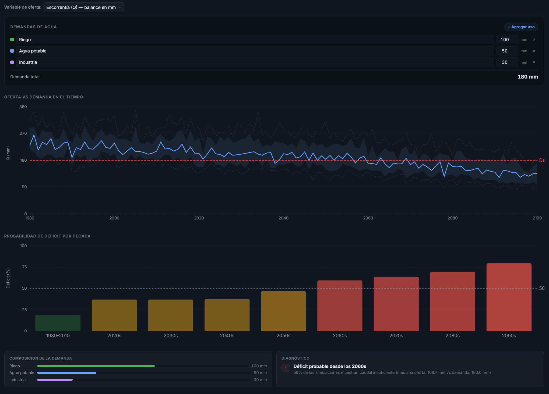This screenshot has height=394, width=549.
Task: Click the red diagnostic warning icon
Action: coord(286,368)
